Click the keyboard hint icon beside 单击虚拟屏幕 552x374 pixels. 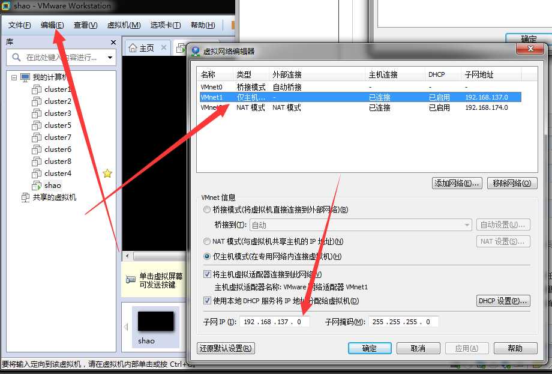(131, 280)
